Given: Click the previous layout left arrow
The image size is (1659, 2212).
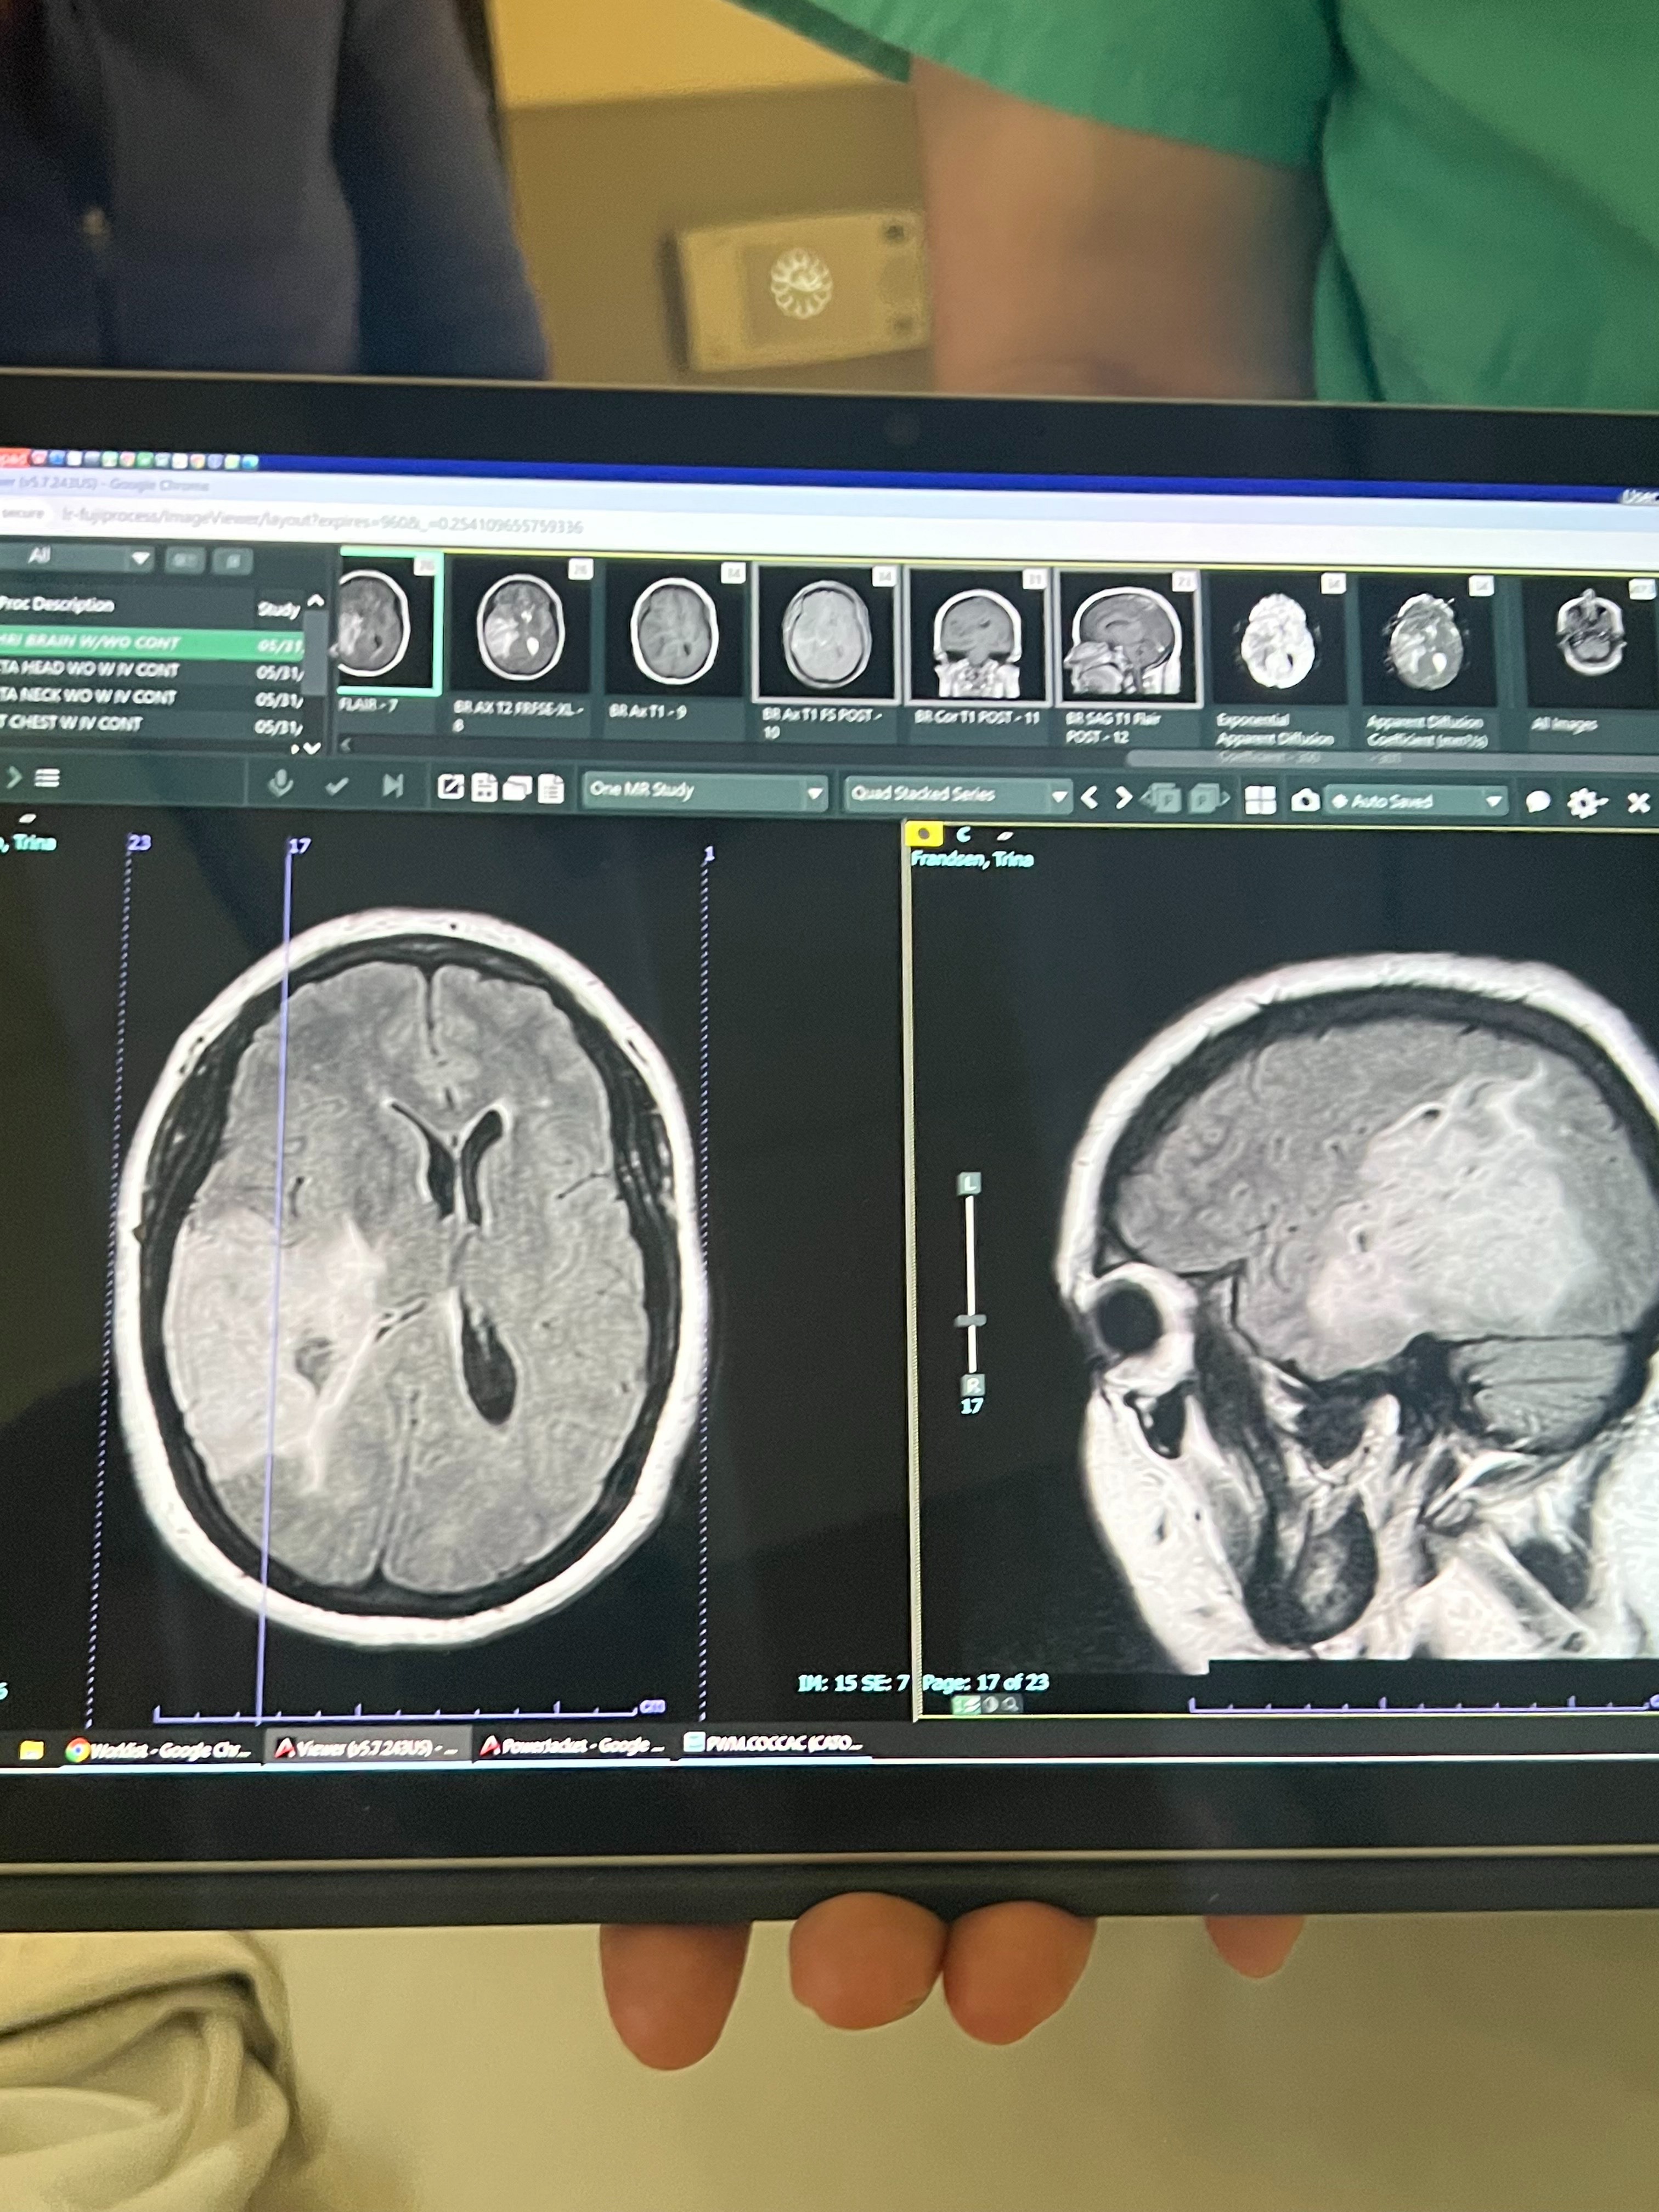Looking at the screenshot, I should pyautogui.click(x=1090, y=798).
